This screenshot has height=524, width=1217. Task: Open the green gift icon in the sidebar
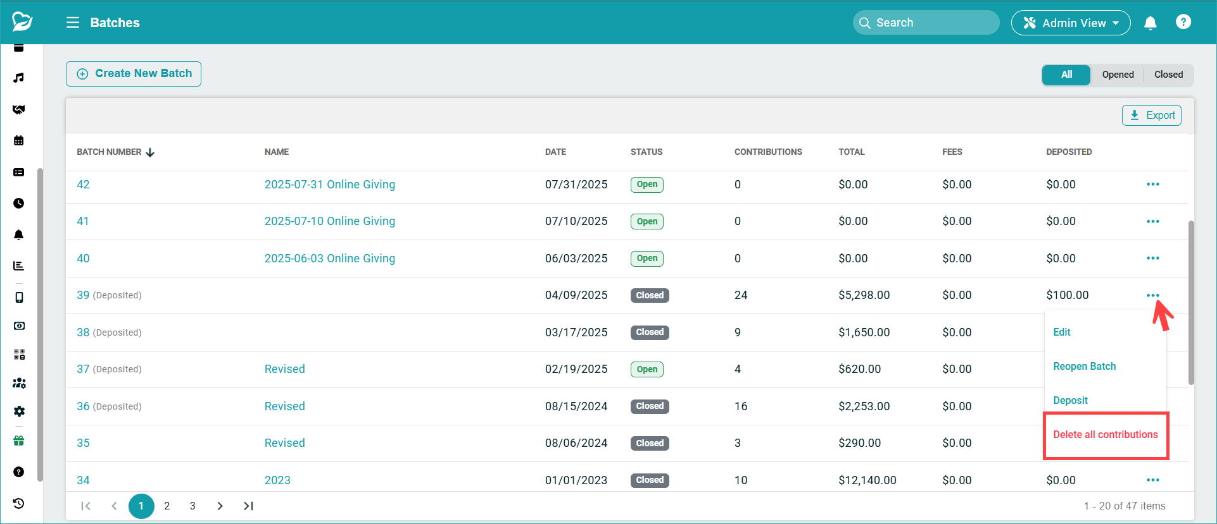(x=19, y=441)
